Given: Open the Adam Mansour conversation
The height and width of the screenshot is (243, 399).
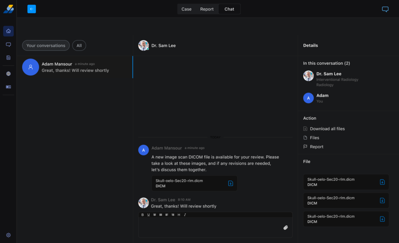Looking at the screenshot, I should pyautogui.click(x=74, y=67).
